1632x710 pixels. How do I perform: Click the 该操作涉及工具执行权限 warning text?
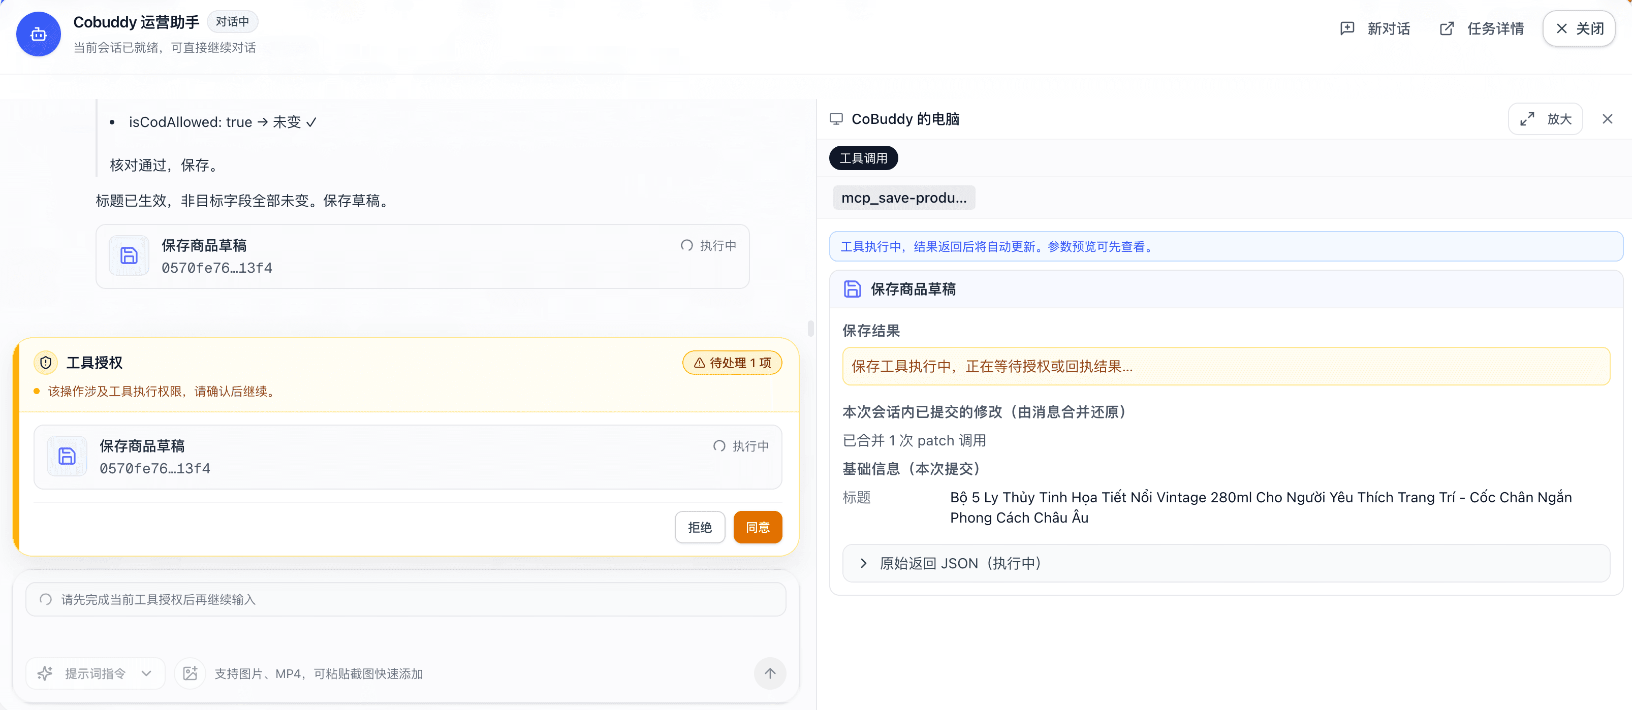(163, 392)
